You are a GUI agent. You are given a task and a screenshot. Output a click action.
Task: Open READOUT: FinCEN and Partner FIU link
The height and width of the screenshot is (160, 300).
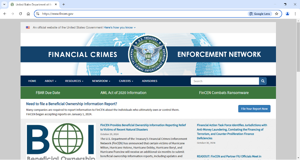tap(229, 156)
